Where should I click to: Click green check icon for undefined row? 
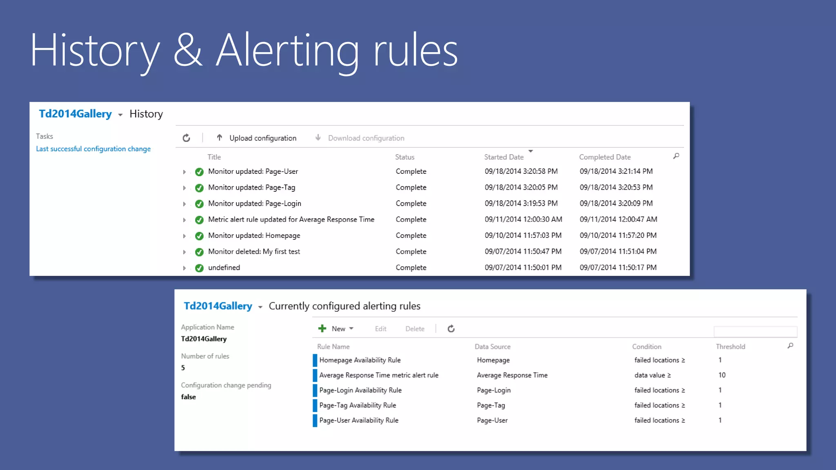point(199,268)
